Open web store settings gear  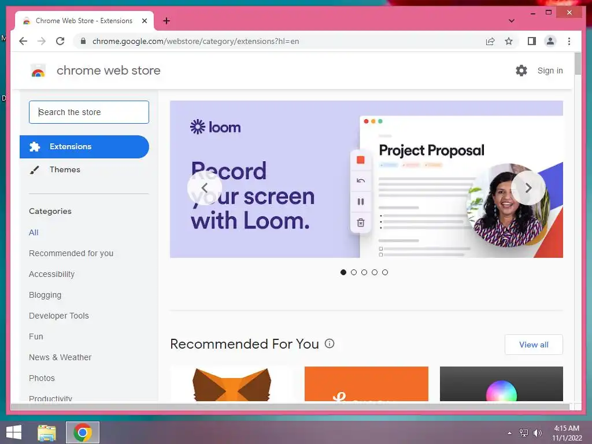tap(521, 71)
